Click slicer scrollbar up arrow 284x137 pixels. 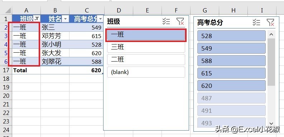(271, 35)
